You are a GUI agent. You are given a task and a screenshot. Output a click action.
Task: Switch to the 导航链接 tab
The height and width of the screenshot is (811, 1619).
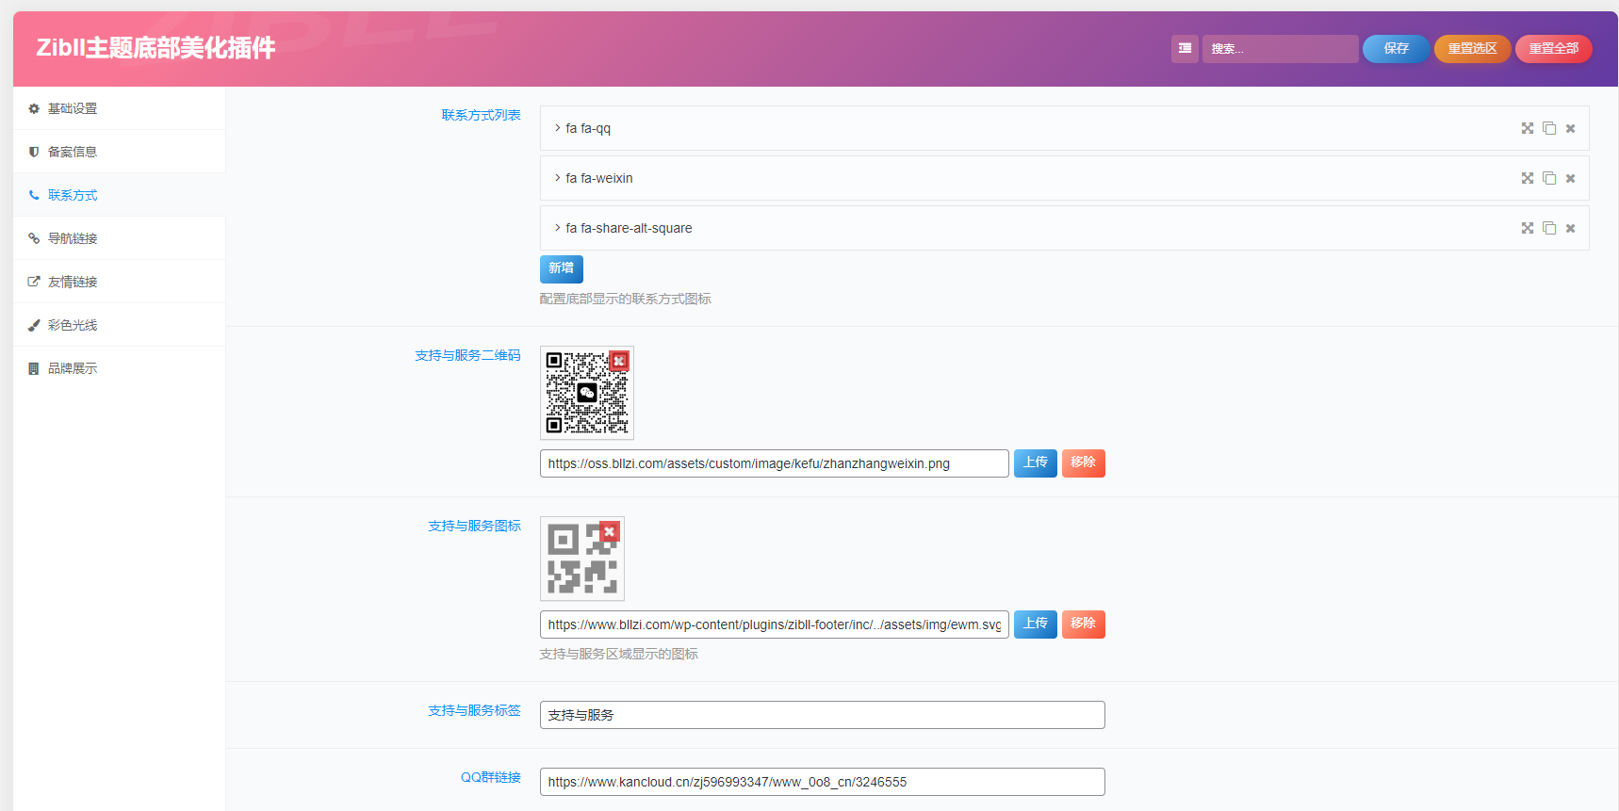[120, 238]
